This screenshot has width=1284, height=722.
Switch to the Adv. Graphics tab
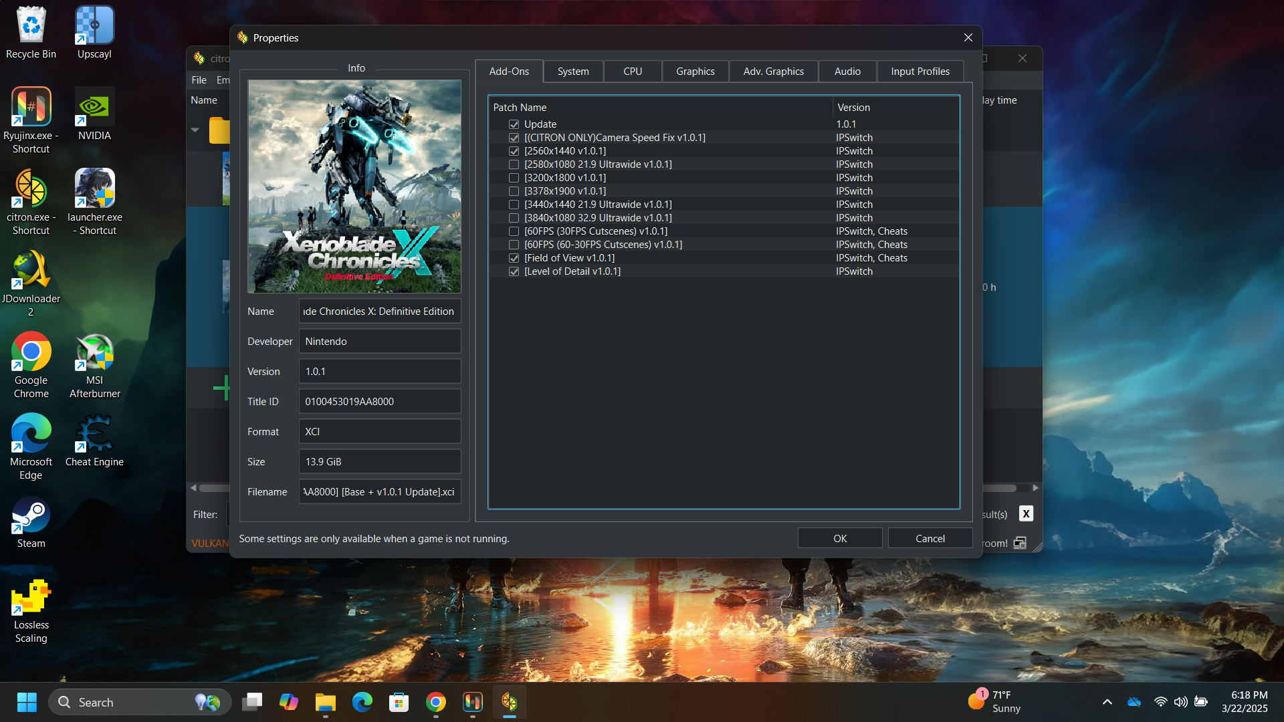(773, 71)
